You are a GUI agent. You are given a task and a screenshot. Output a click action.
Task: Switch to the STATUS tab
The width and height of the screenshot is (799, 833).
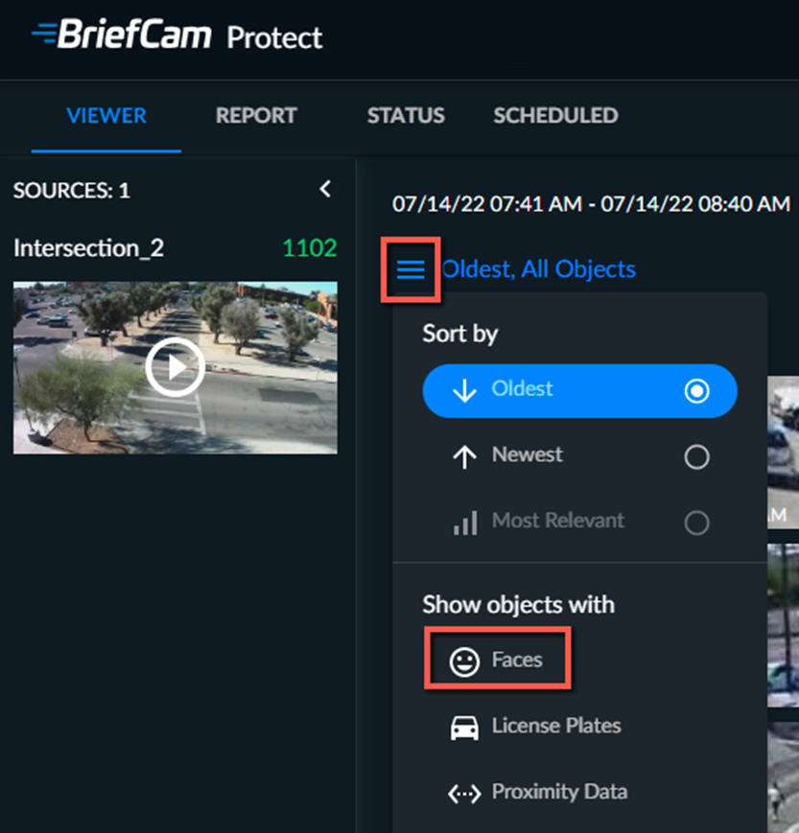(x=406, y=115)
